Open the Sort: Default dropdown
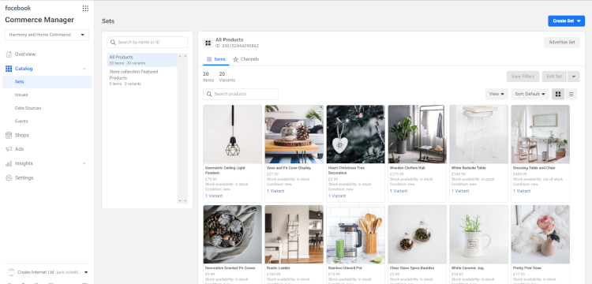 pyautogui.click(x=530, y=94)
